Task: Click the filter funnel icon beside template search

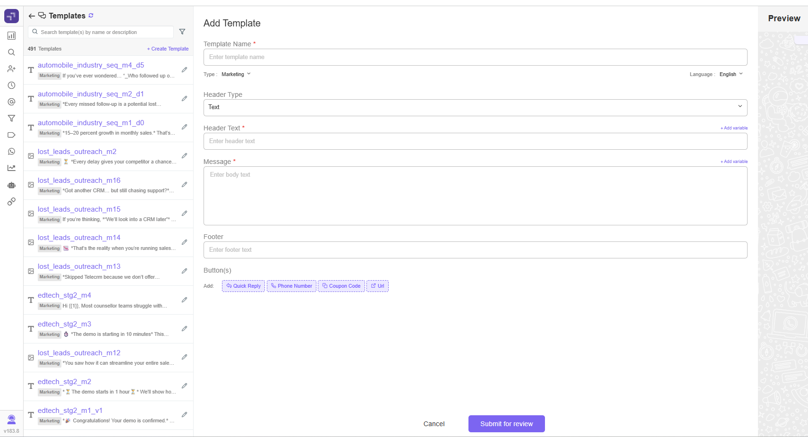Action: pyautogui.click(x=182, y=32)
